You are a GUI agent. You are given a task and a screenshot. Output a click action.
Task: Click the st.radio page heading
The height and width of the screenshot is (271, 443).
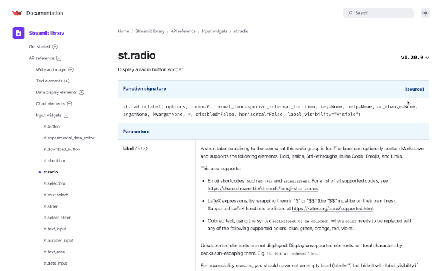coord(136,55)
